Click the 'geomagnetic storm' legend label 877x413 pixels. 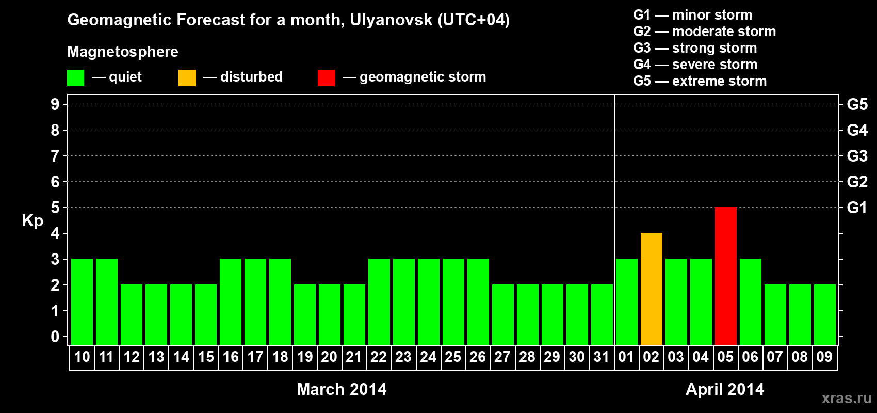point(423,77)
